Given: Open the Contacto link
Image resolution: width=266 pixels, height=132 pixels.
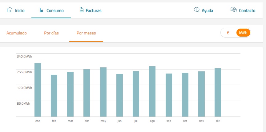Looking at the screenshot, I should point(247,11).
